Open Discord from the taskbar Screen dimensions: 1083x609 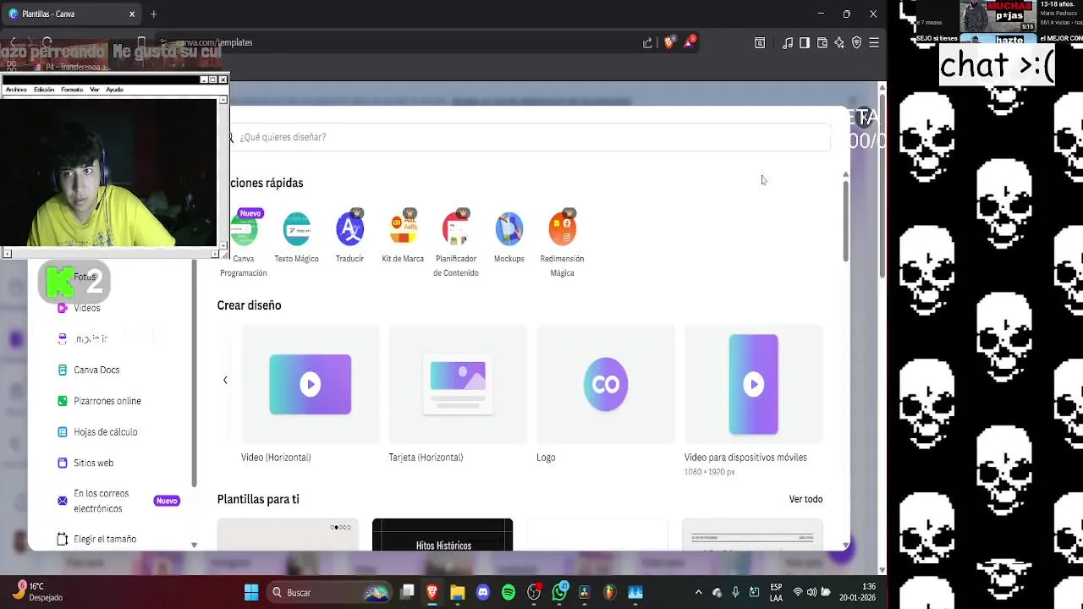[483, 592]
